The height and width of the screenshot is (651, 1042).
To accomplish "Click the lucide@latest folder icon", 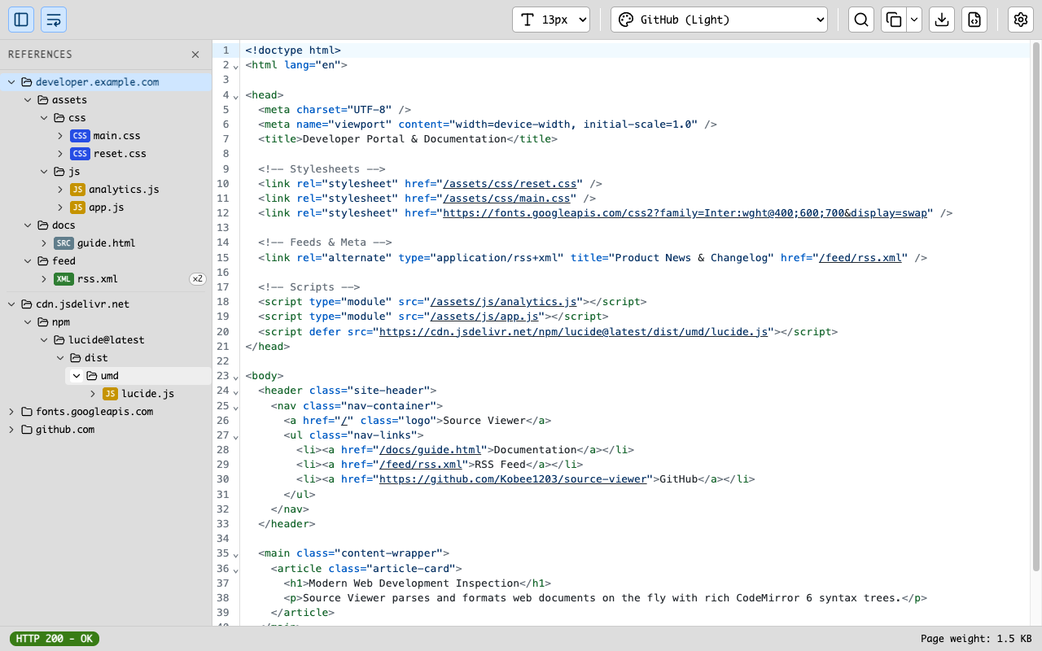I will (x=59, y=340).
